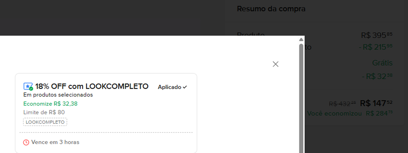Click the scrollbar up arrow
Viewport: 408px width, 153px height.
click(x=301, y=39)
